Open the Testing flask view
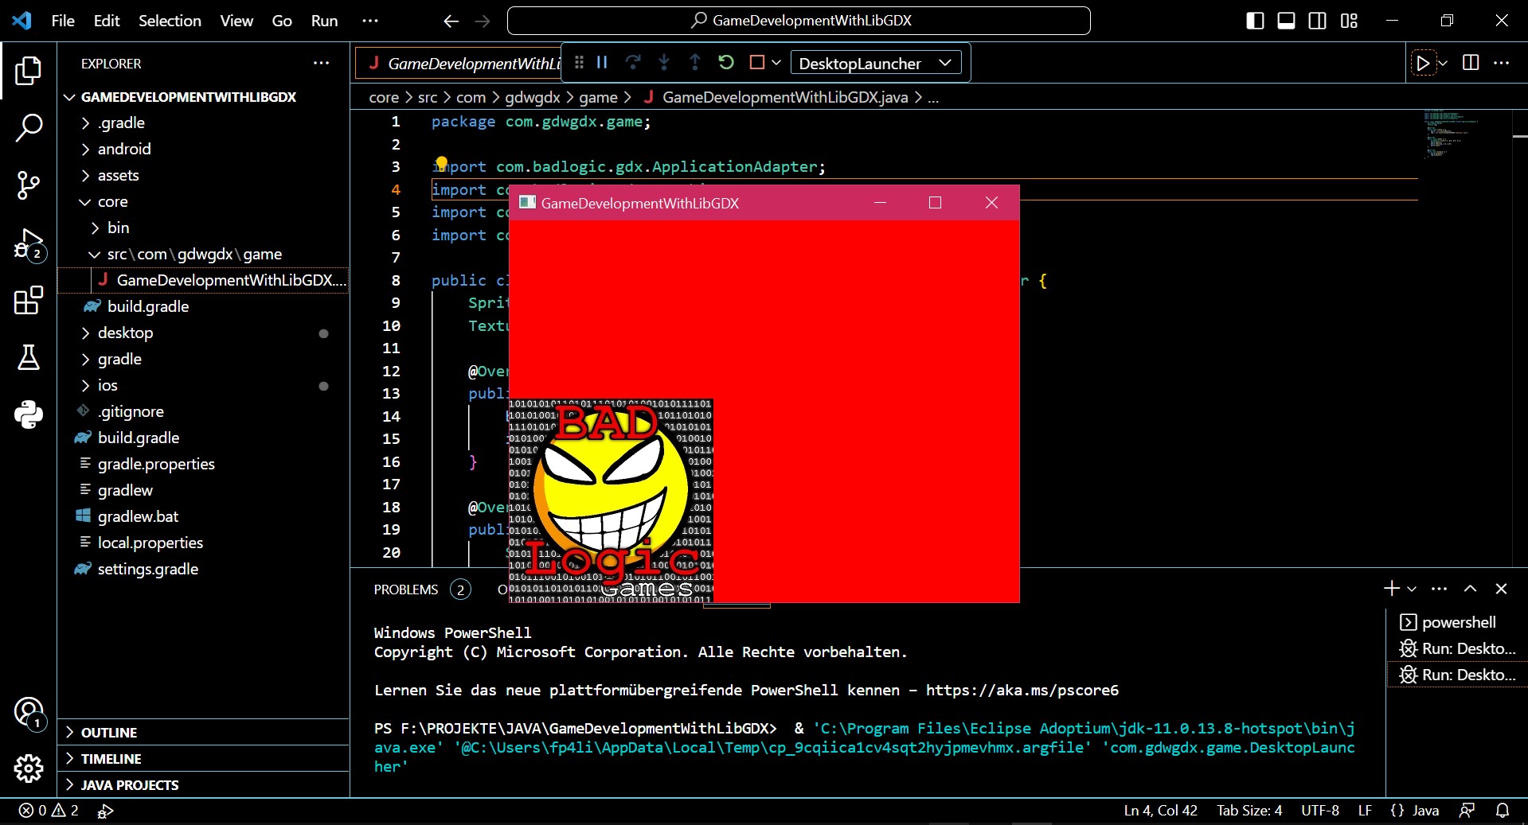This screenshot has width=1528, height=825. tap(29, 358)
